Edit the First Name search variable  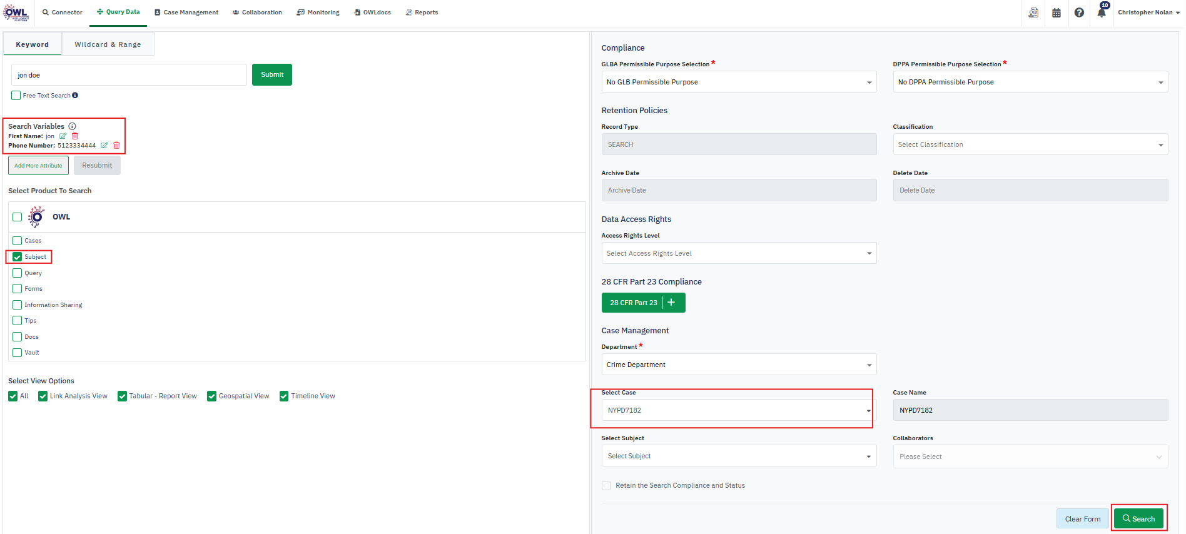(x=63, y=136)
